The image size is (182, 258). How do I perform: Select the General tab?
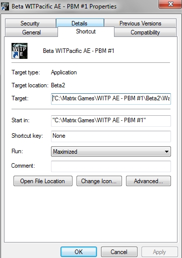31,32
